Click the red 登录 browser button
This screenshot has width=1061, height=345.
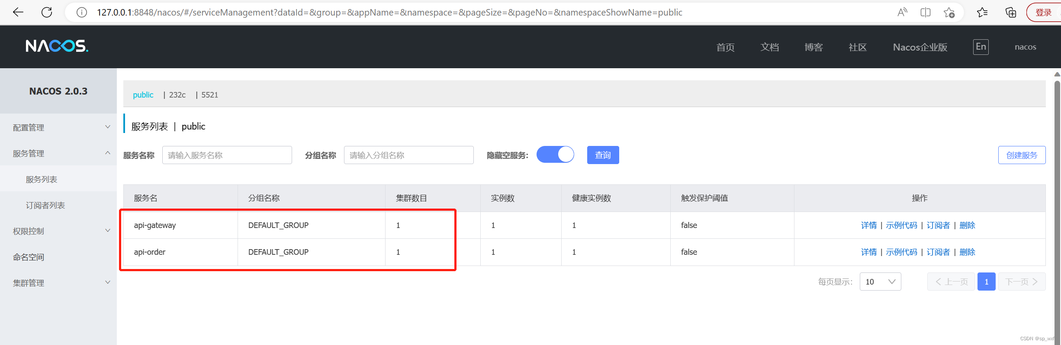coord(1044,13)
